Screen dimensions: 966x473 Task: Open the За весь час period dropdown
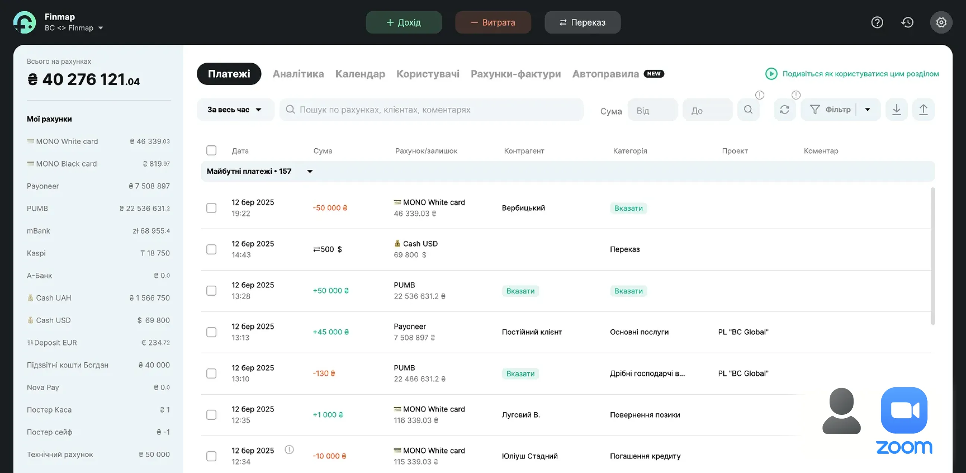pos(235,110)
